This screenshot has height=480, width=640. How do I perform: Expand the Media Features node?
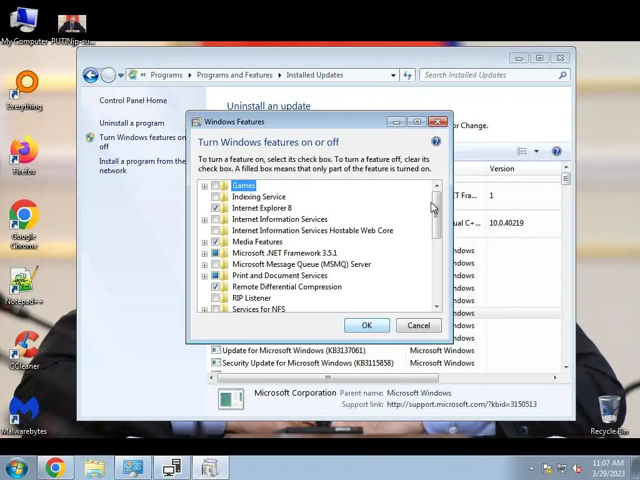(x=204, y=243)
